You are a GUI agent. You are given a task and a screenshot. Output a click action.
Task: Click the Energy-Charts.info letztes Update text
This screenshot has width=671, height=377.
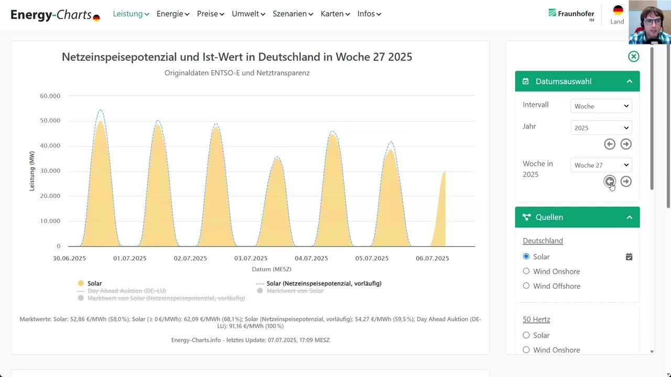[x=251, y=340]
